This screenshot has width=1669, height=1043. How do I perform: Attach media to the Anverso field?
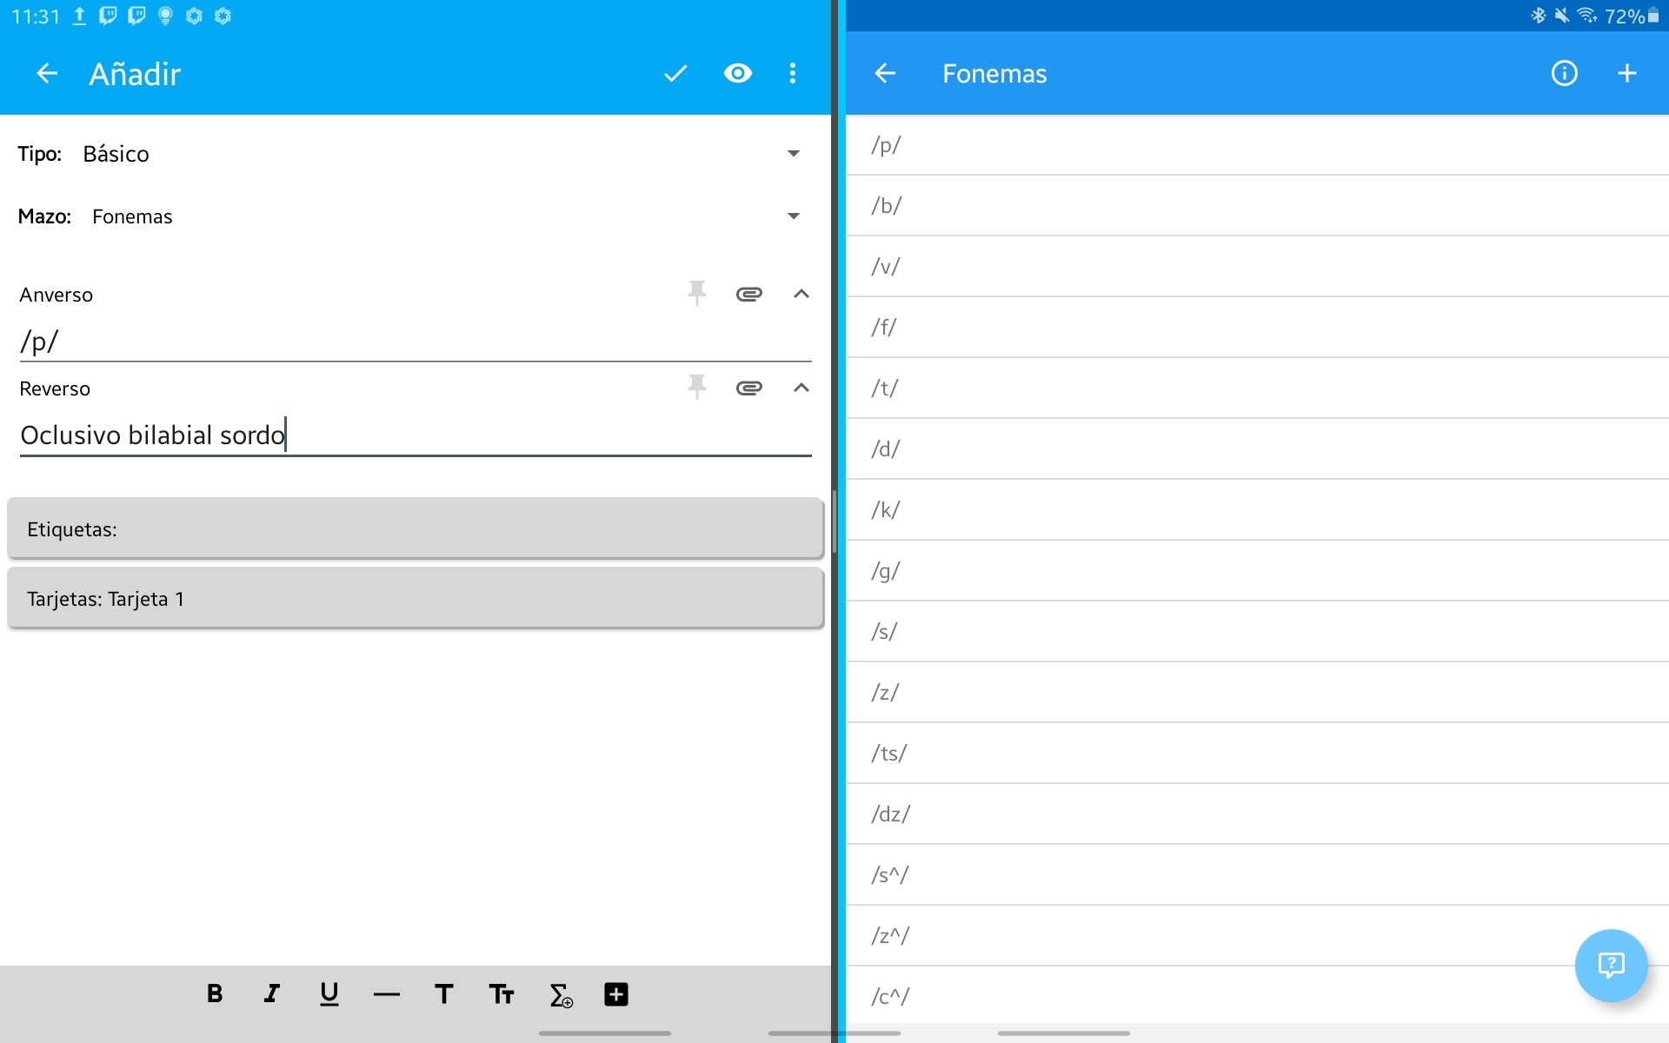pyautogui.click(x=748, y=295)
